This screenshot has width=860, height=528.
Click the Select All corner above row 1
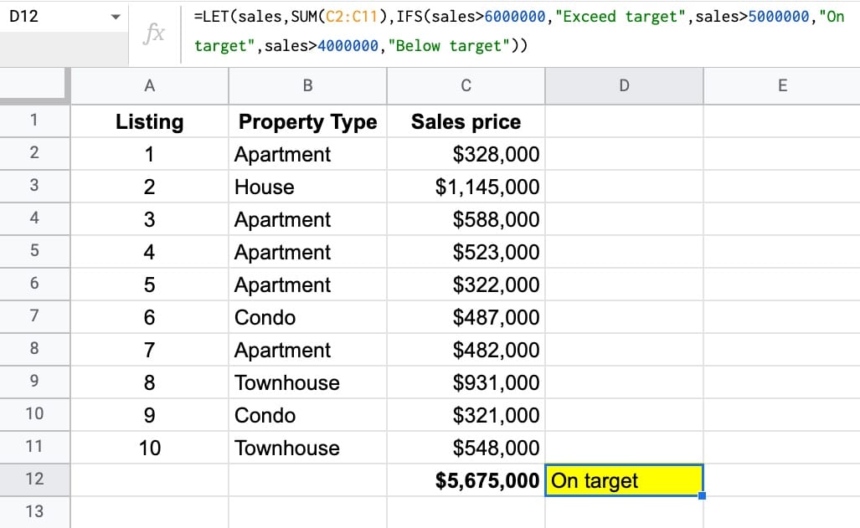click(x=34, y=85)
